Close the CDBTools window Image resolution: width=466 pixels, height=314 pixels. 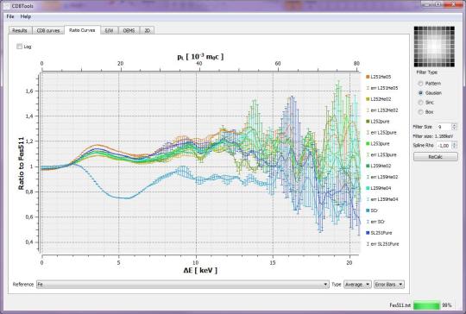(453, 4)
